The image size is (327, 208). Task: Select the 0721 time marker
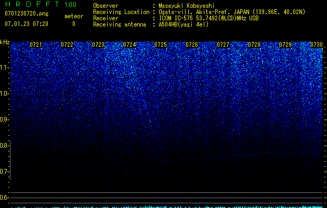click(x=36, y=45)
